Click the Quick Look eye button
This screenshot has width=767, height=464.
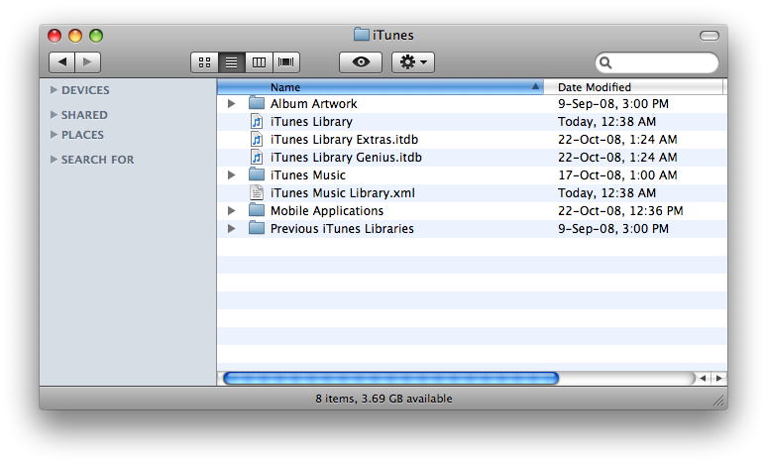[x=360, y=62]
